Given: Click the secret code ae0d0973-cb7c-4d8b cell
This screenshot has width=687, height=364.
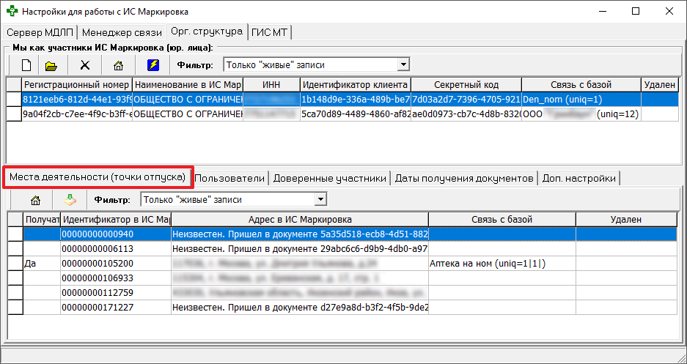Looking at the screenshot, I should click(x=466, y=114).
